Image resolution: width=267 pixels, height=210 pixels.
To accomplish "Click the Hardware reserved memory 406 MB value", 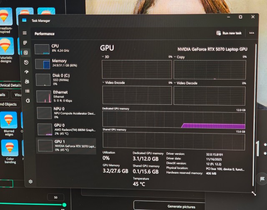I will tap(211, 173).
